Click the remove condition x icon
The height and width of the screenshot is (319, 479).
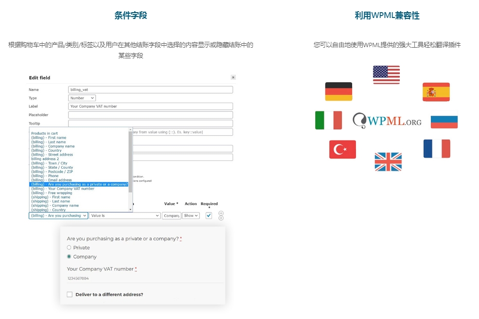[221, 218]
